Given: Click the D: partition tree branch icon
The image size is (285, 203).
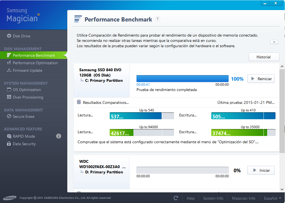Looking at the screenshot, I should [x=82, y=172].
